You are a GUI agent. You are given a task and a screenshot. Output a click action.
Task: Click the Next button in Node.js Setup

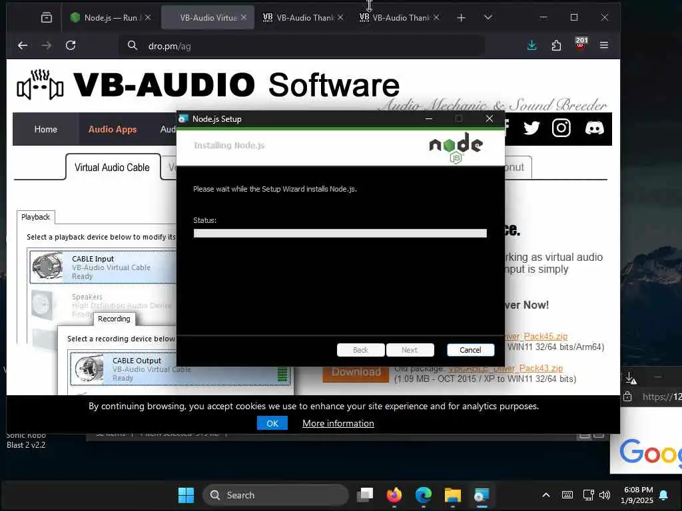[x=410, y=350]
